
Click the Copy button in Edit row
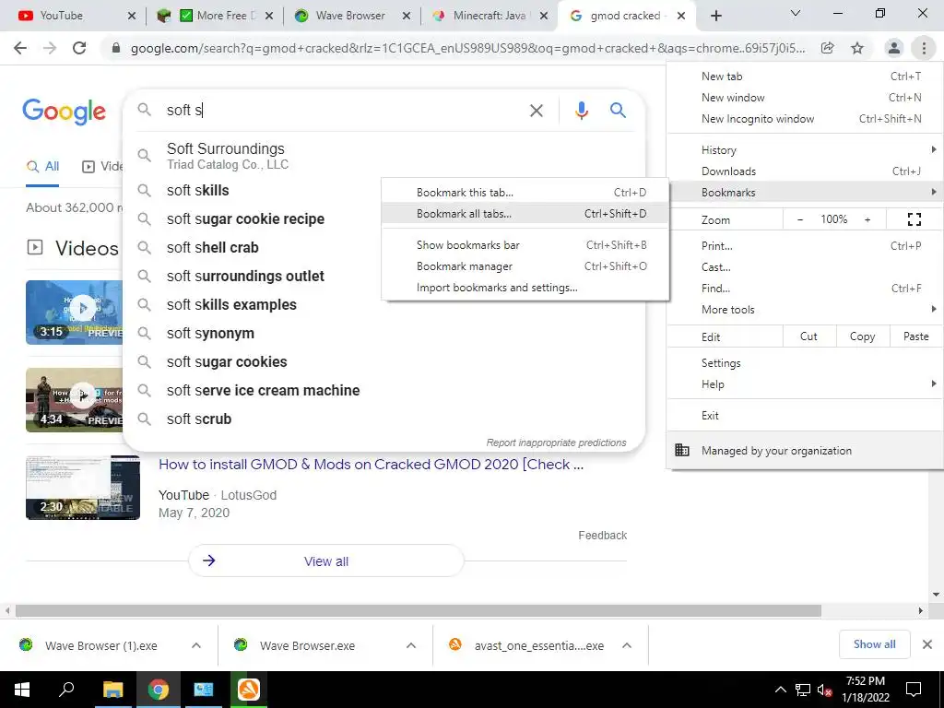click(x=862, y=336)
